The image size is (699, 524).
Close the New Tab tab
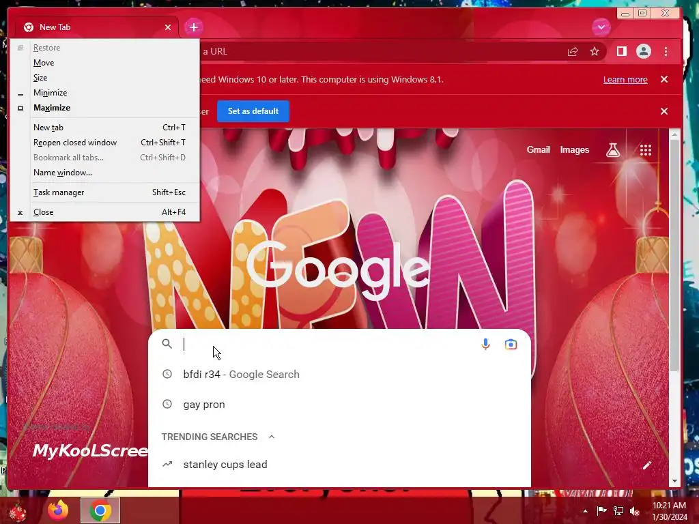(168, 27)
